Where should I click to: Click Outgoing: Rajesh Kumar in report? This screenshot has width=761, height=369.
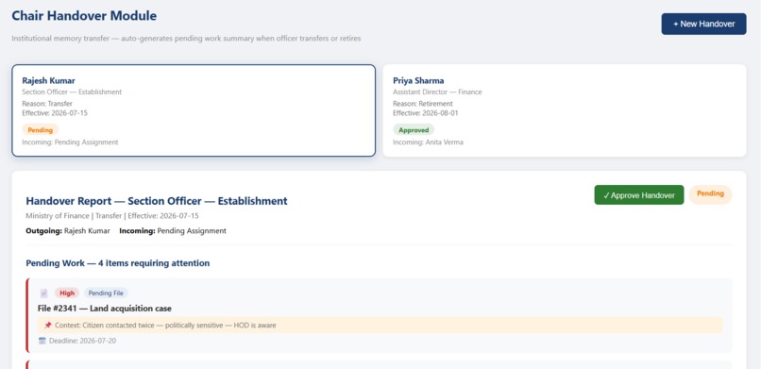pos(68,231)
